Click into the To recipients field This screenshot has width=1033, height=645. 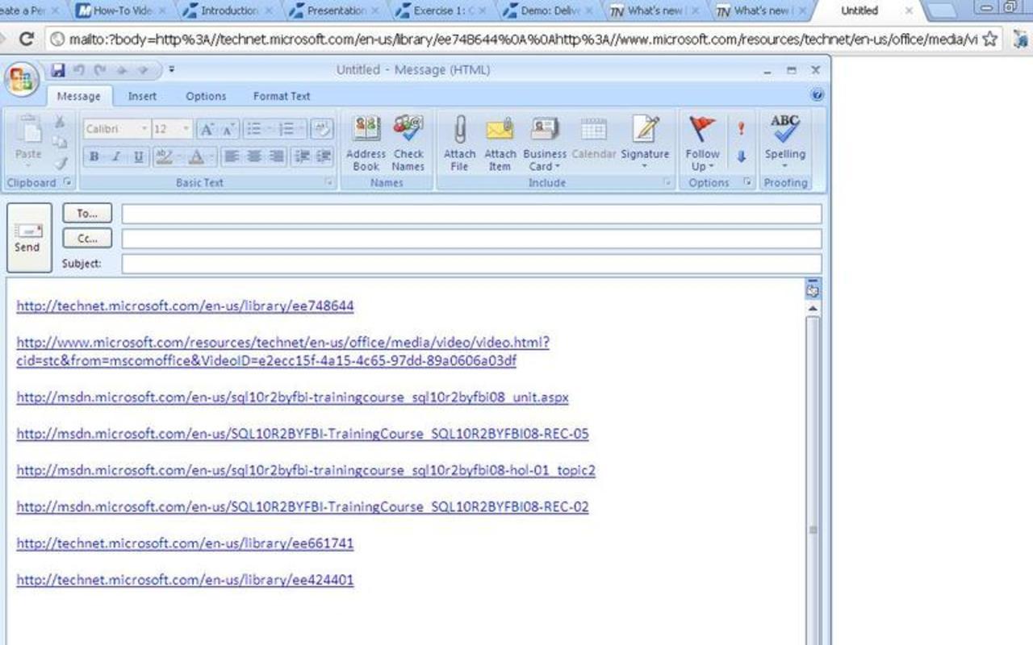point(471,214)
